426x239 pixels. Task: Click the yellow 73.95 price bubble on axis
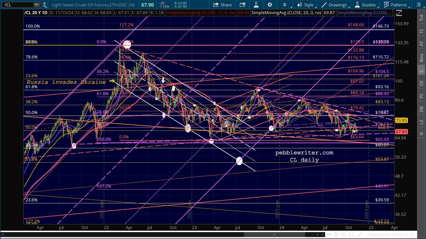click(x=401, y=120)
